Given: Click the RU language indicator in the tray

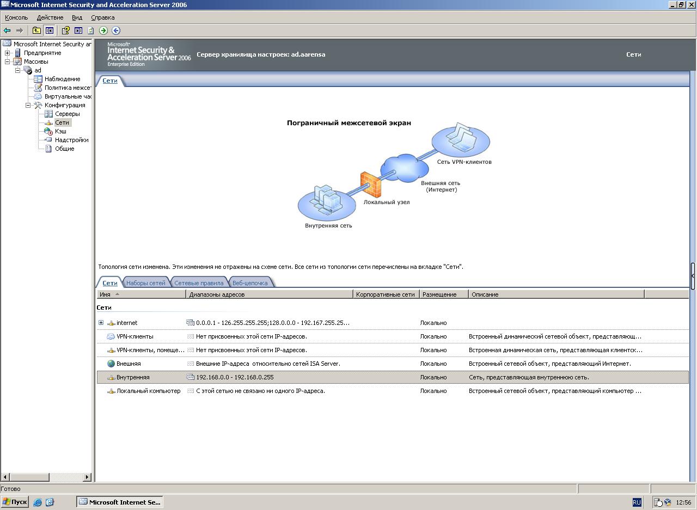Looking at the screenshot, I should click(637, 502).
